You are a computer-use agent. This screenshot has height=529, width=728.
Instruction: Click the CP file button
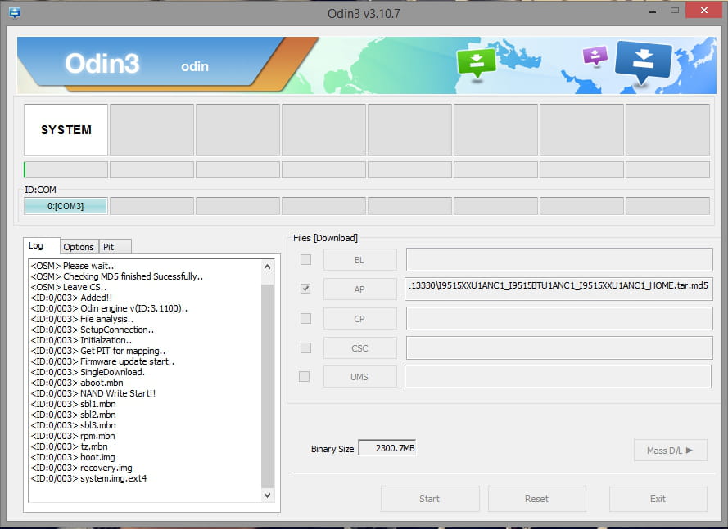point(359,319)
